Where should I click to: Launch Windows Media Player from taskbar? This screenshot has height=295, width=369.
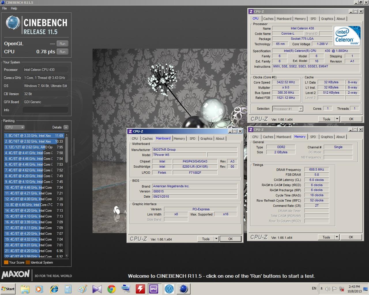click(39, 289)
